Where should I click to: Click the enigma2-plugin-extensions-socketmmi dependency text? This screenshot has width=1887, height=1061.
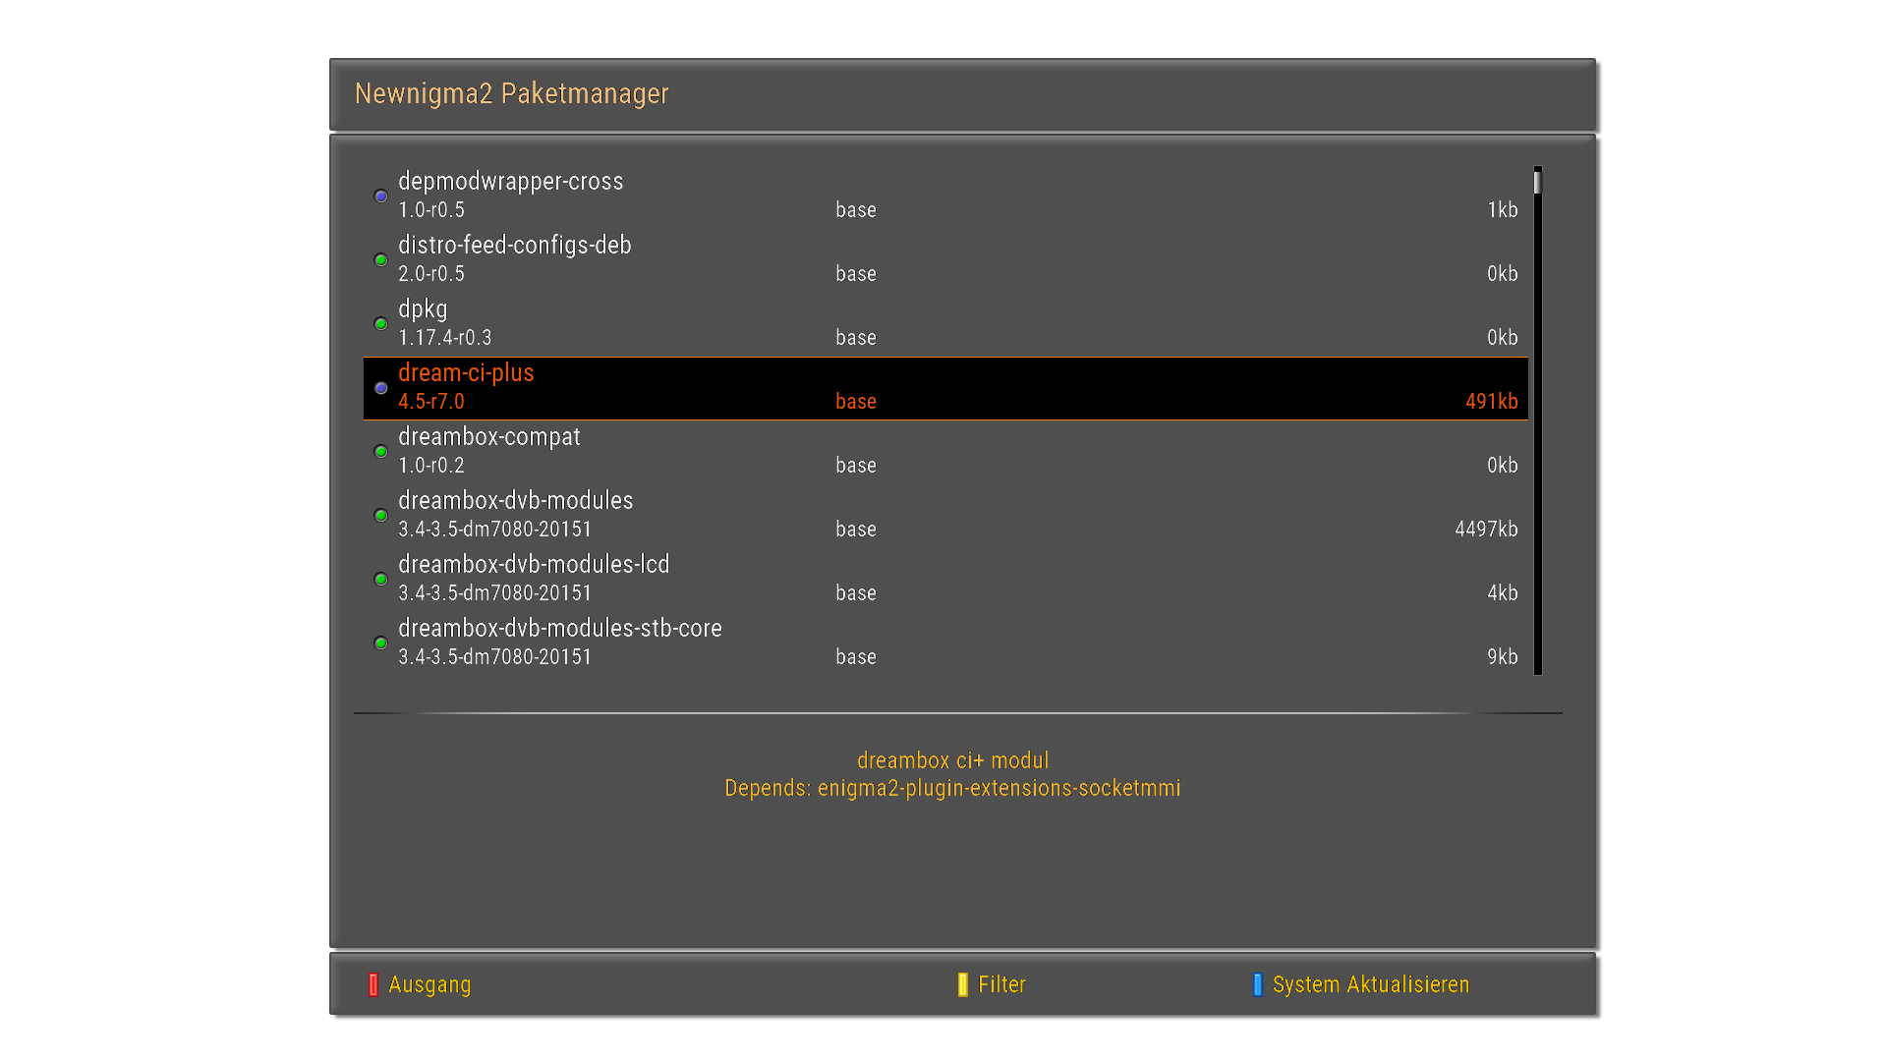999,788
